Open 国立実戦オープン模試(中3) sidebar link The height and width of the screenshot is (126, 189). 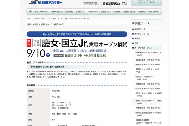coord(148,89)
